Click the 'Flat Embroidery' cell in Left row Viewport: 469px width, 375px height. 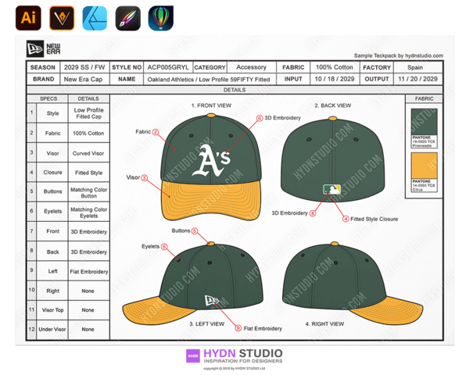(x=89, y=272)
